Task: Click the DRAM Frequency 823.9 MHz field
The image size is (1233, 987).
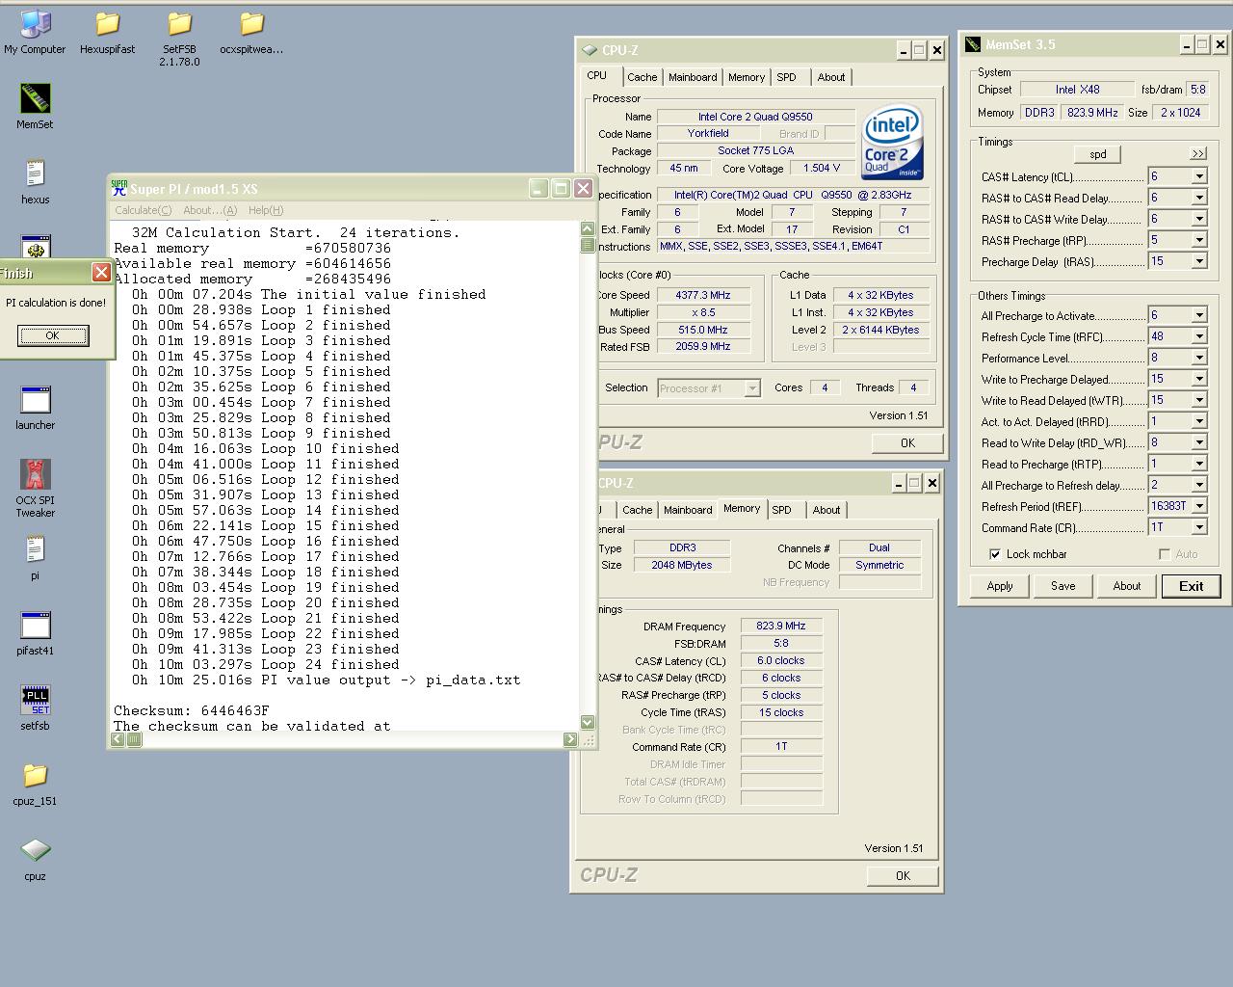Action: point(781,626)
